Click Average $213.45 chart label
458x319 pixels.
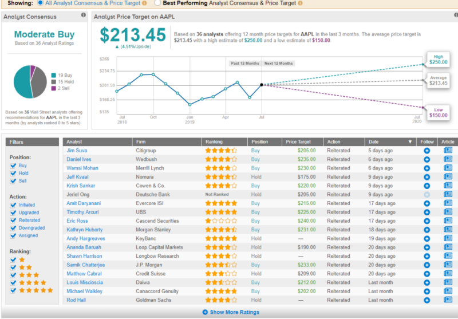438,81
